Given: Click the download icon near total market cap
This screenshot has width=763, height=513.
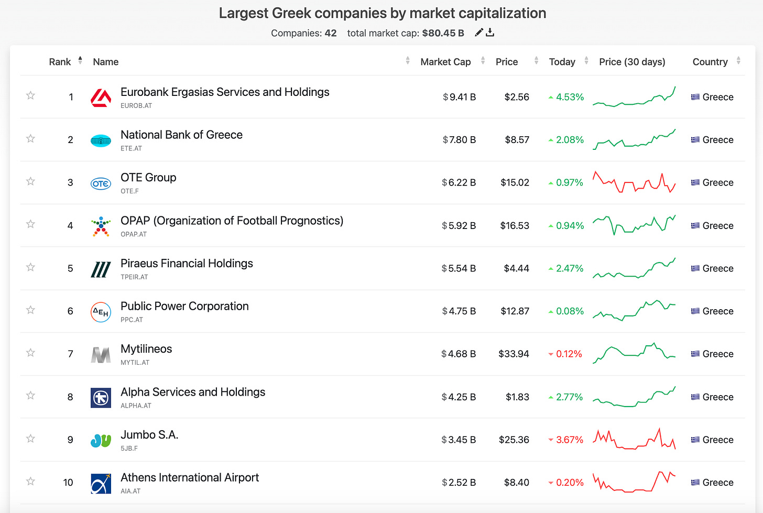Looking at the screenshot, I should (490, 32).
